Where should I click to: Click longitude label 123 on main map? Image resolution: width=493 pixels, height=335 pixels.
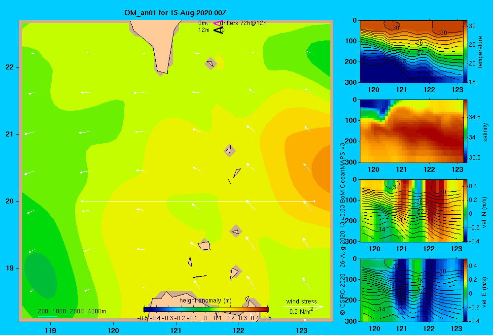pyautogui.click(x=302, y=330)
